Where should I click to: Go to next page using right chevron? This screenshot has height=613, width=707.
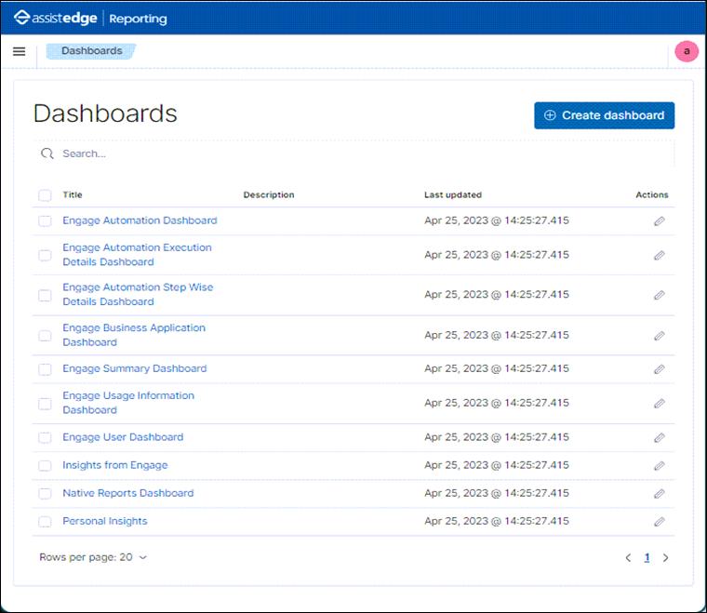click(x=665, y=557)
